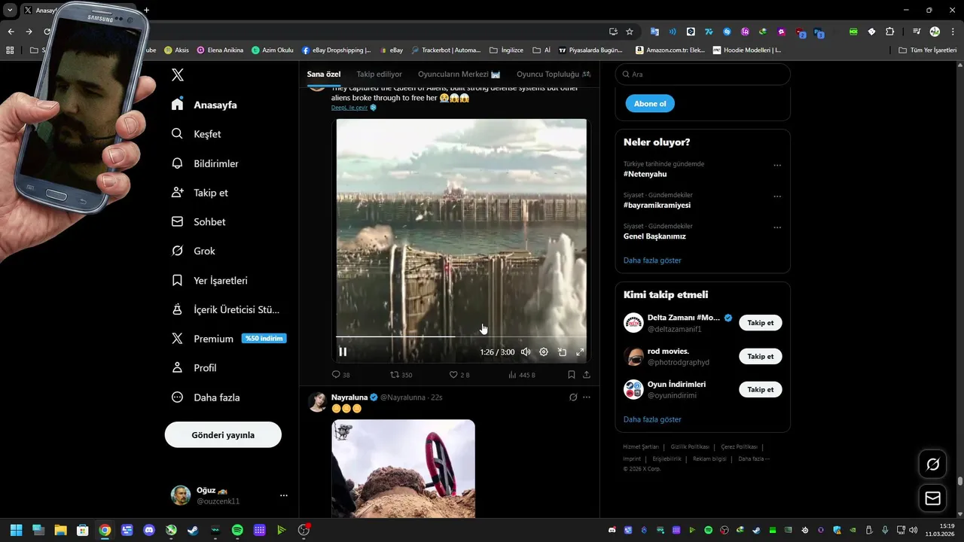
Task: Show more trends via Daha fazla göster
Action: tap(652, 260)
